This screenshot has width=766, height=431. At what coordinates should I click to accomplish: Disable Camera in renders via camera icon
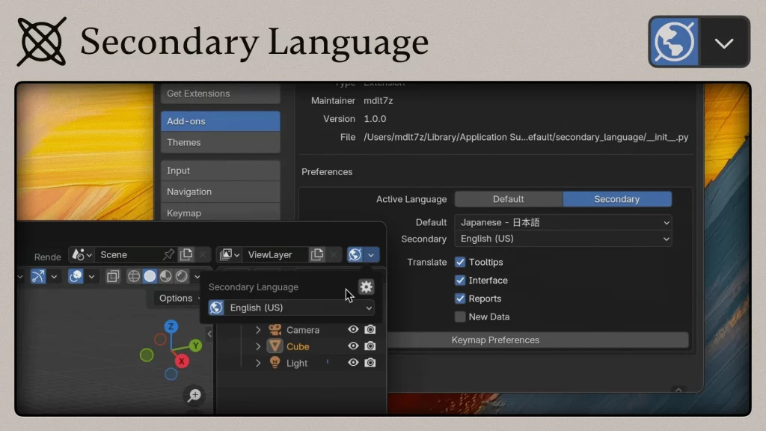370,329
